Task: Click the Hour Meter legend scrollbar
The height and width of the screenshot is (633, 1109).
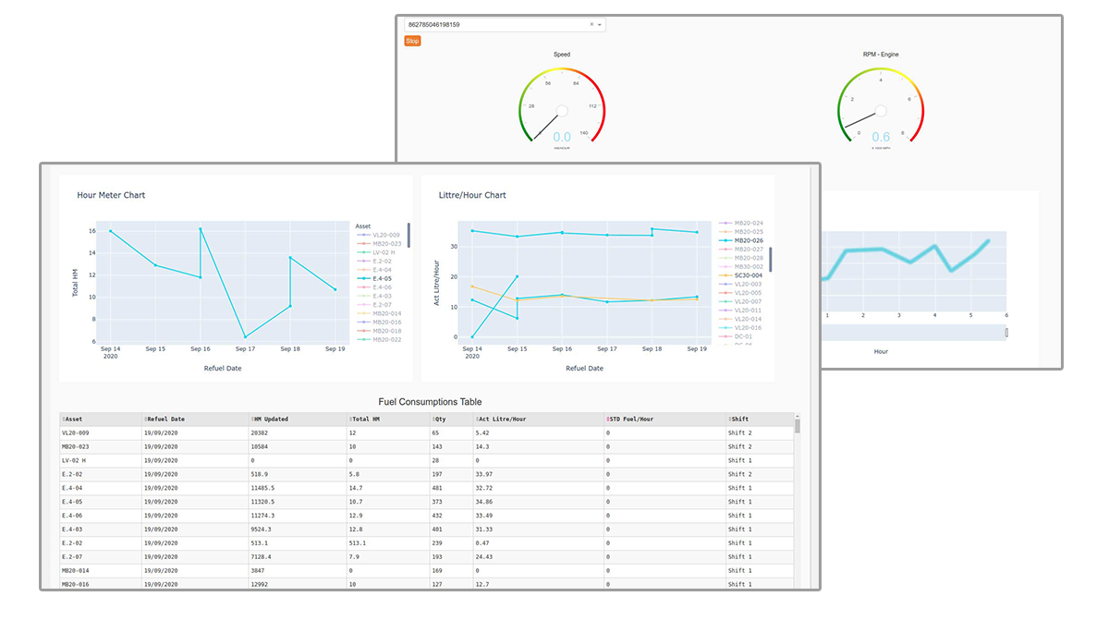Action: click(408, 236)
